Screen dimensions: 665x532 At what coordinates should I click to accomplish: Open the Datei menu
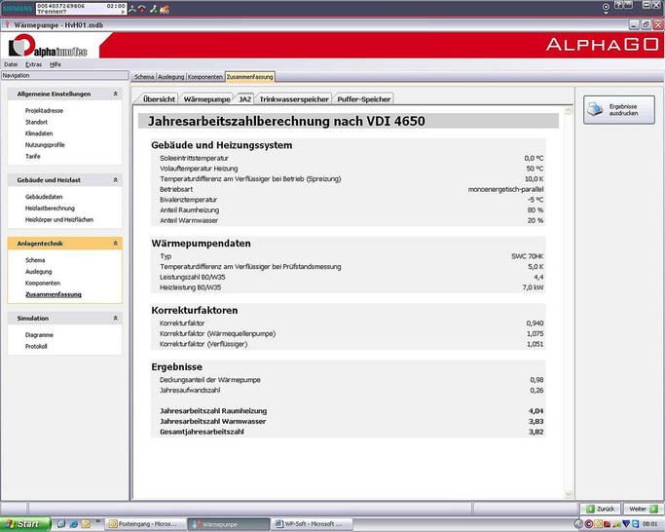point(11,63)
